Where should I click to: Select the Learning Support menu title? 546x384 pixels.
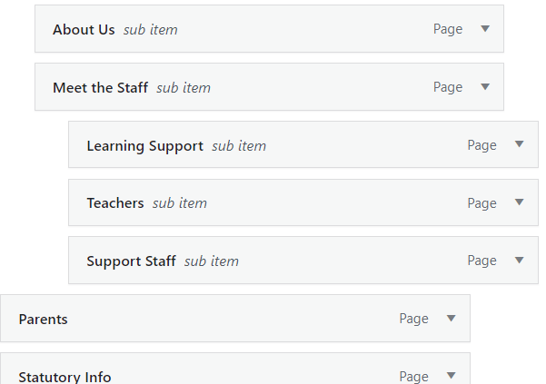144,145
